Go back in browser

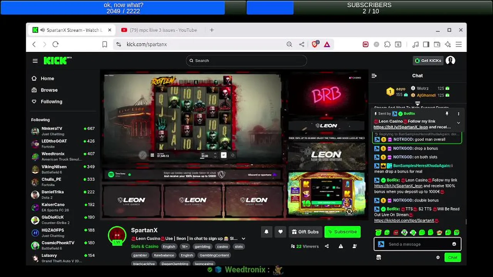(x=34, y=44)
